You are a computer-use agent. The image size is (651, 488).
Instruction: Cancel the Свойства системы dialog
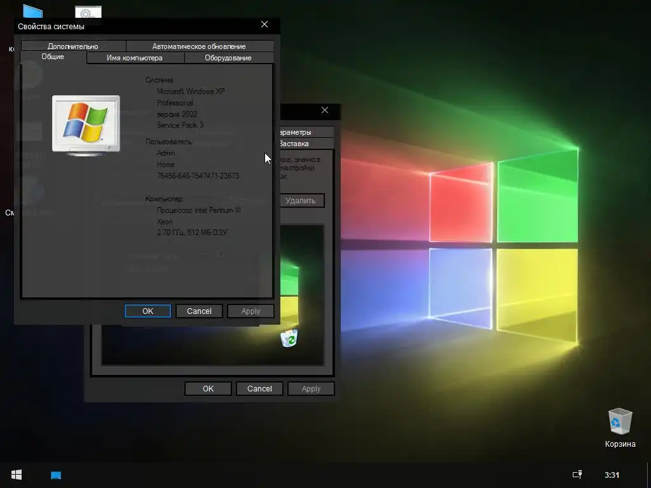199,311
